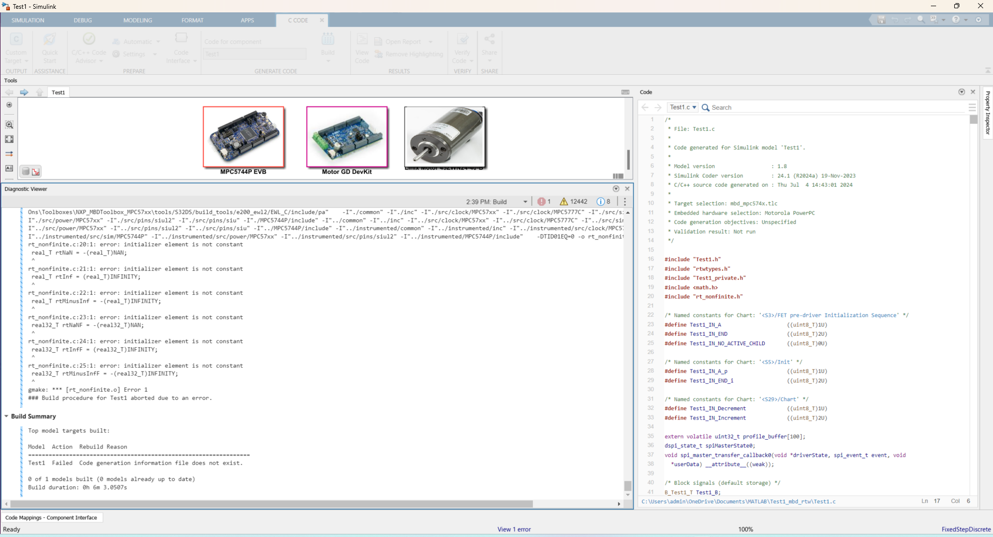The width and height of the screenshot is (993, 537).
Task: Switch to the C CODE tab
Action: [298, 20]
